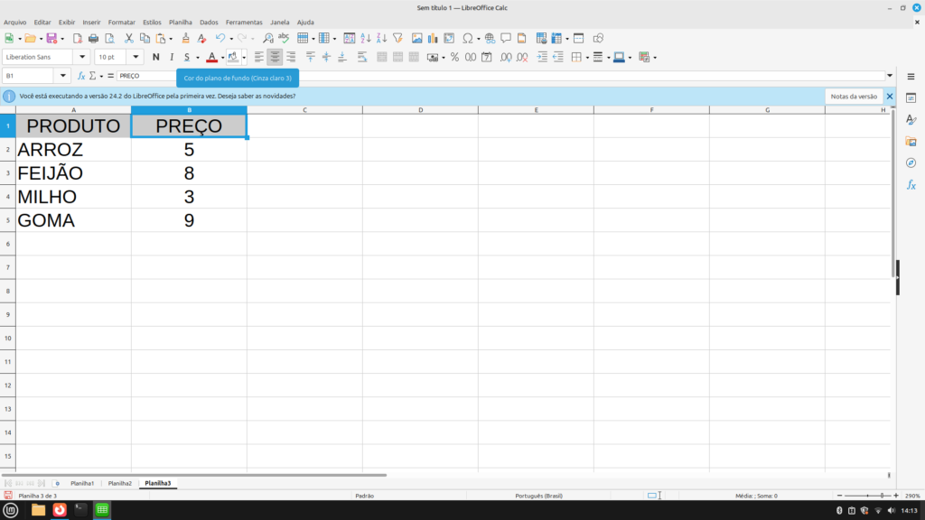925x520 pixels.
Task: Click the Notas da versão button
Action: click(x=854, y=96)
